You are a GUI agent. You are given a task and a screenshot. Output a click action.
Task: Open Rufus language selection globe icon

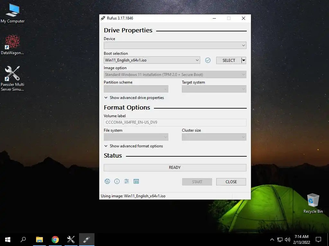tap(107, 181)
